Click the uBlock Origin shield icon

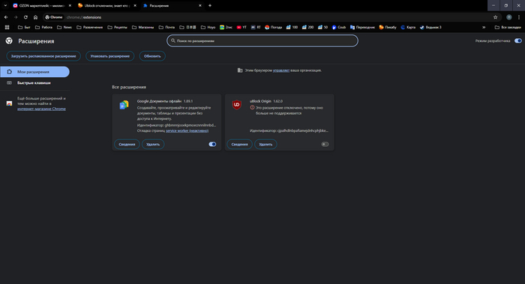point(237,105)
